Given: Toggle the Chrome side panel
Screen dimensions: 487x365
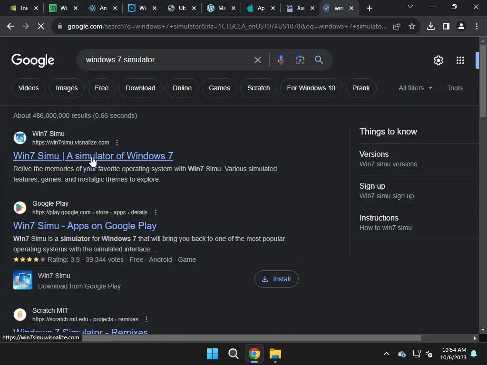Looking at the screenshot, I should (x=446, y=27).
